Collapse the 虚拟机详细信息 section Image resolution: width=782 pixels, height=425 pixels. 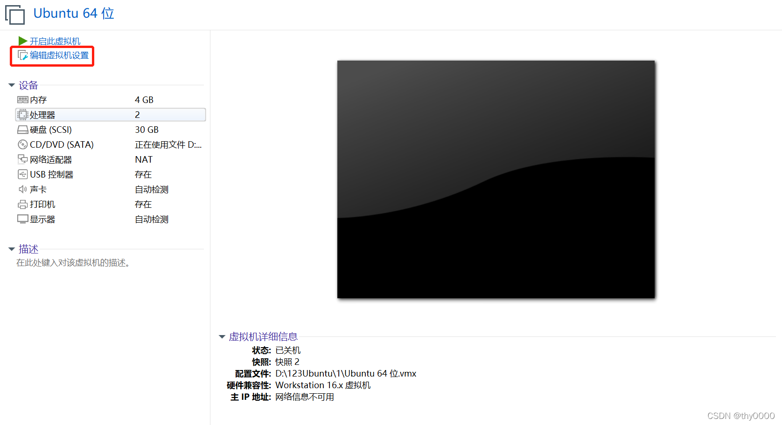221,336
